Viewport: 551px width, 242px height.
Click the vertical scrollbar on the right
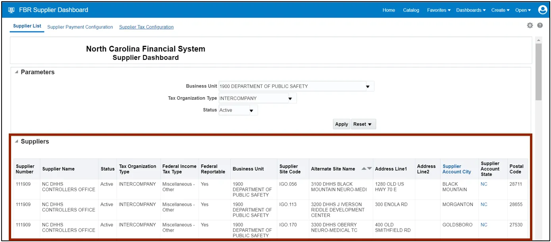pyautogui.click(x=538, y=71)
